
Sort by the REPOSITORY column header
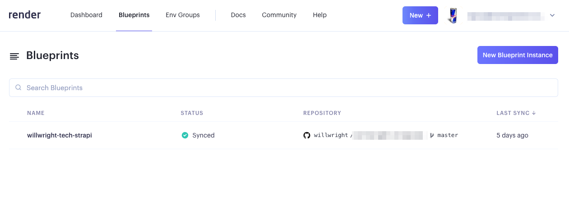322,113
